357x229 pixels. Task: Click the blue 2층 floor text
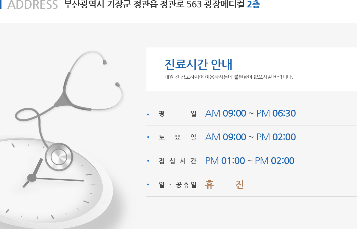(x=254, y=5)
